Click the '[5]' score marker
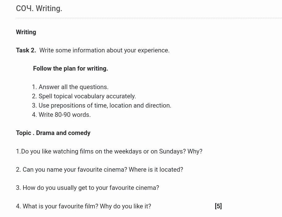The image size is (282, 217). tap(218, 206)
